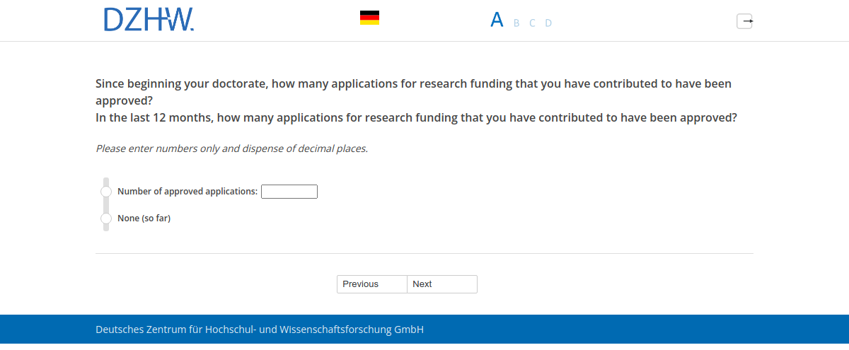Switch language via the German flag icon
The width and height of the screenshot is (849, 350).
(x=369, y=18)
